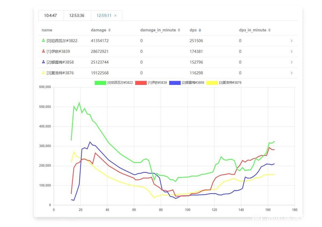Viewport: 322px width, 227px height.
Task: Click the yellow player icon beside 夏洛特#3876
Action: pyautogui.click(x=43, y=73)
